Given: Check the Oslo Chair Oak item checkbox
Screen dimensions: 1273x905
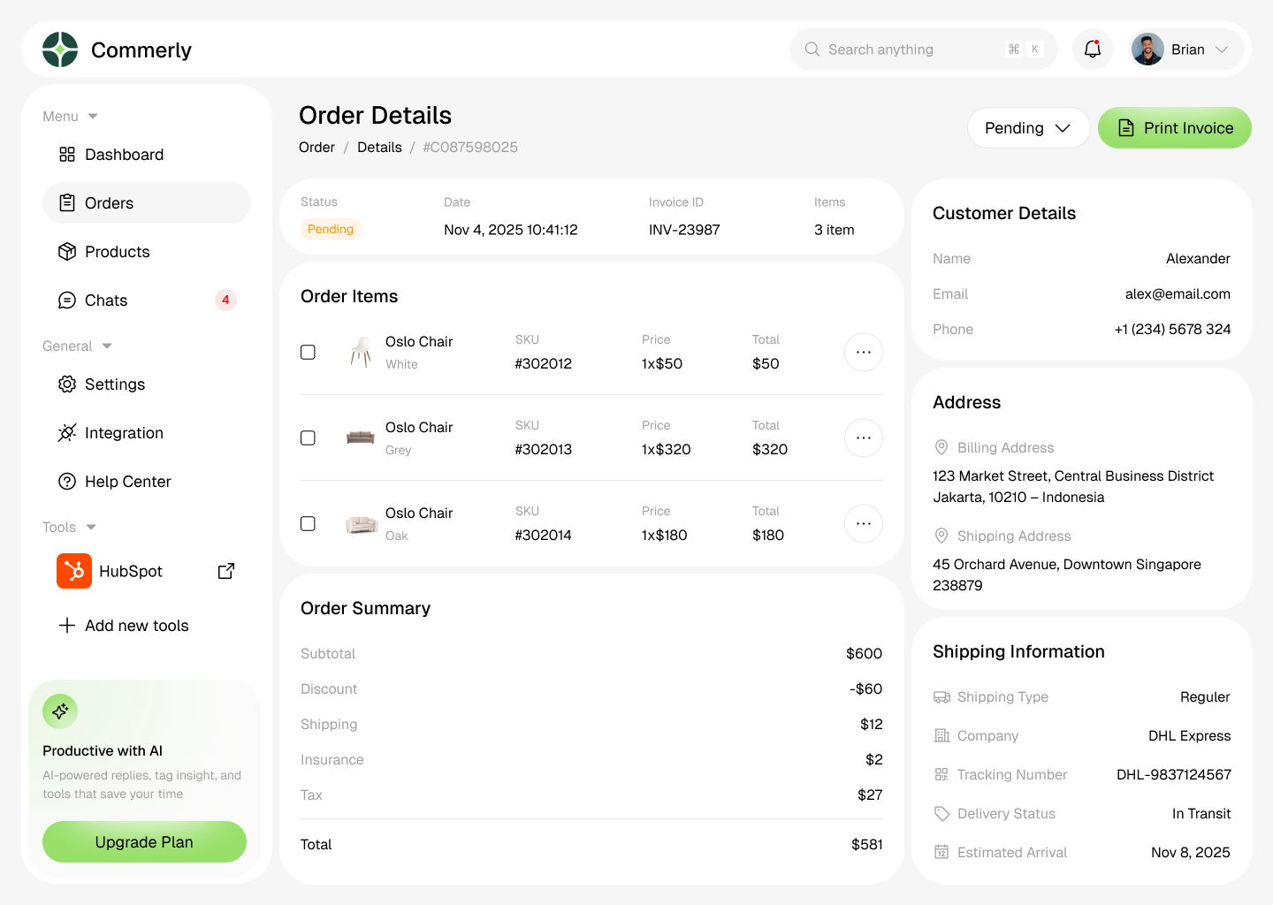Looking at the screenshot, I should click(308, 523).
